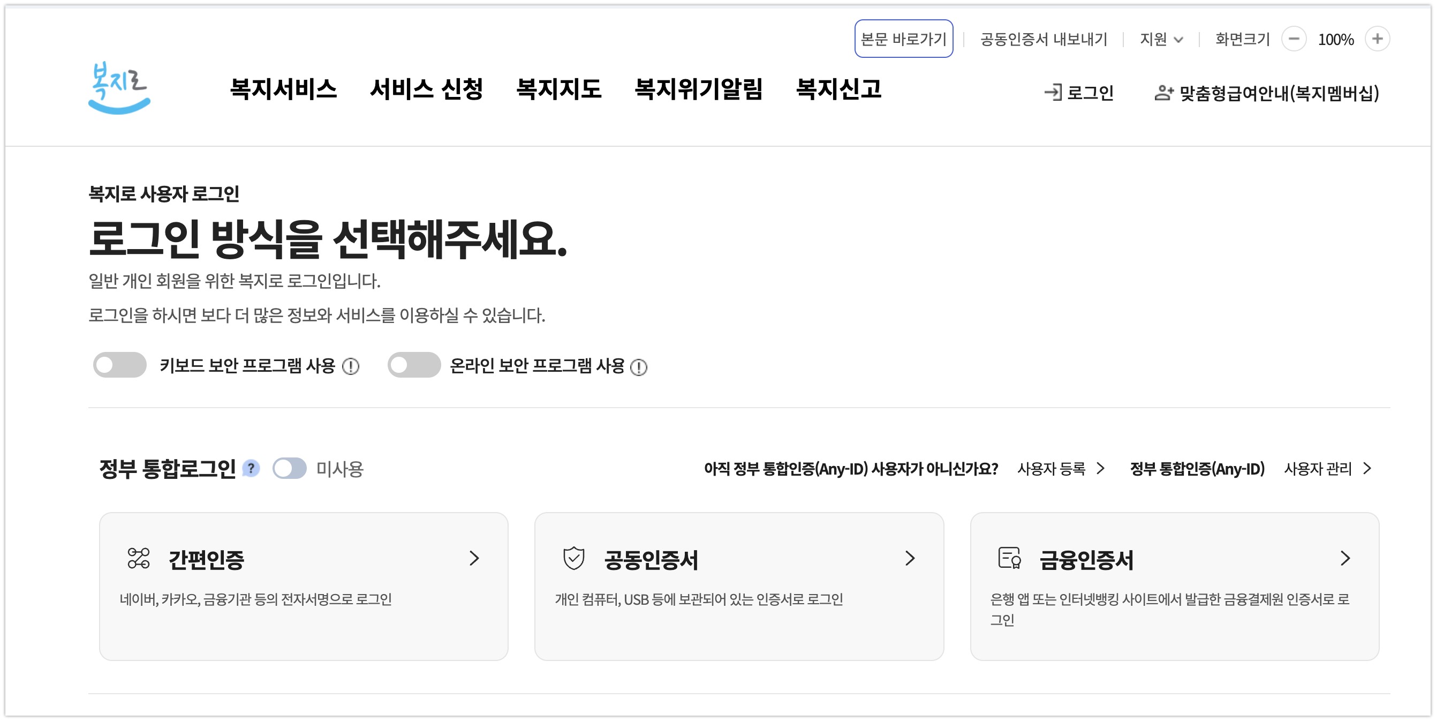Toggle 키보드 보안 프로그램 사용 switch
Viewport: 1436px width, 721px height.
tap(119, 365)
